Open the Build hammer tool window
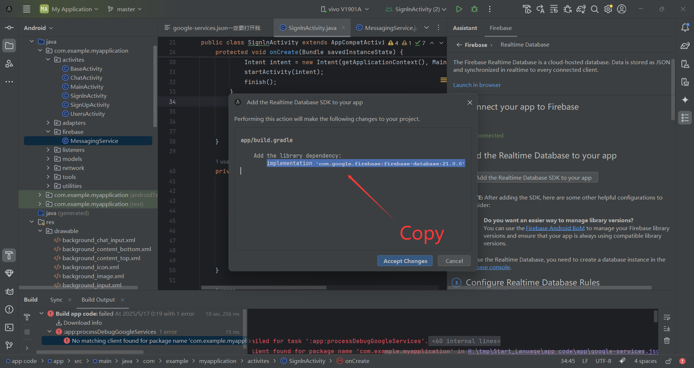Viewport: 694px width, 368px height. tap(9, 255)
